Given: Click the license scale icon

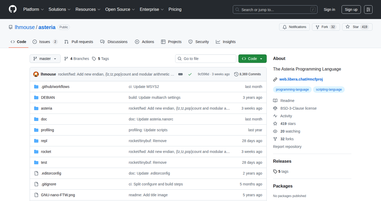Looking at the screenshot, I should [x=275, y=108].
